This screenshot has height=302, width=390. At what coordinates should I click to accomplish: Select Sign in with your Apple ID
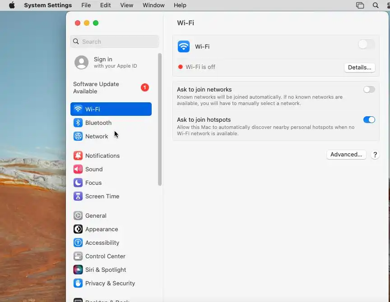pyautogui.click(x=111, y=62)
